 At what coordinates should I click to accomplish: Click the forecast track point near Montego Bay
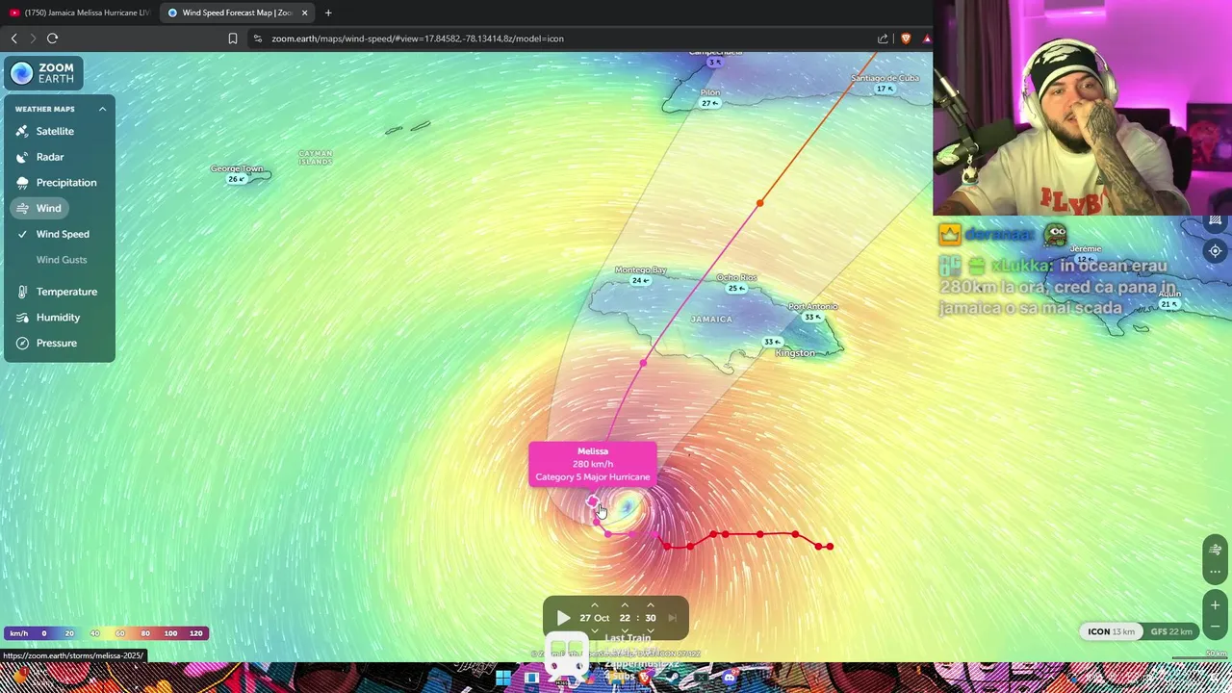coord(643,363)
